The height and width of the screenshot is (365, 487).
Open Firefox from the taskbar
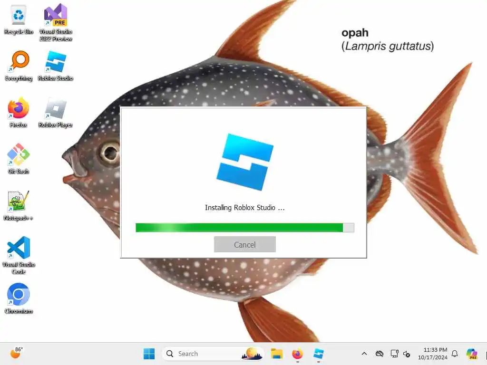[297, 354]
